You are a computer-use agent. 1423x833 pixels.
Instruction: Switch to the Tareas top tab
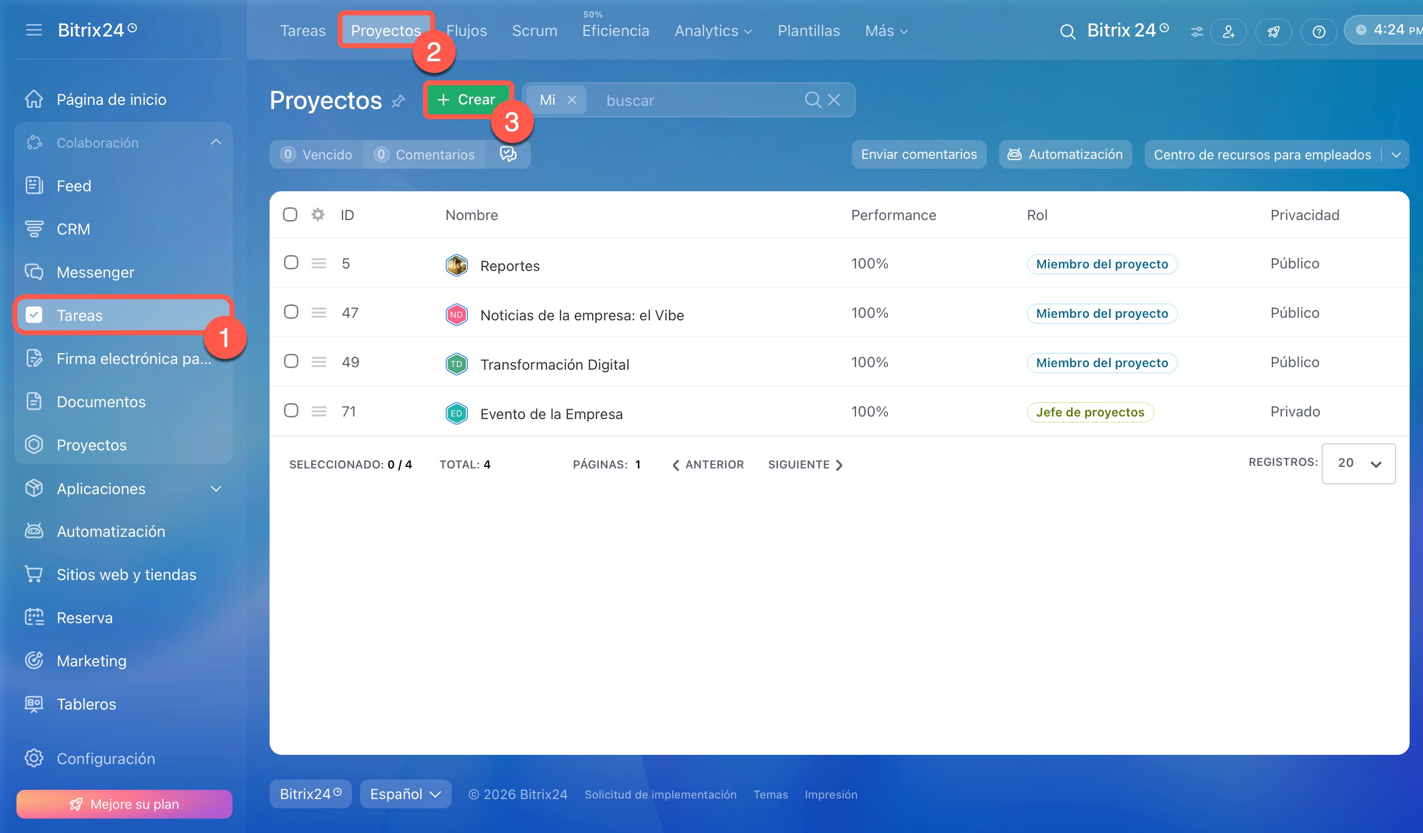pyautogui.click(x=303, y=30)
